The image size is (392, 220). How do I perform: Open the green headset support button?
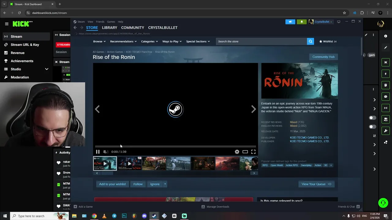coord(383,203)
